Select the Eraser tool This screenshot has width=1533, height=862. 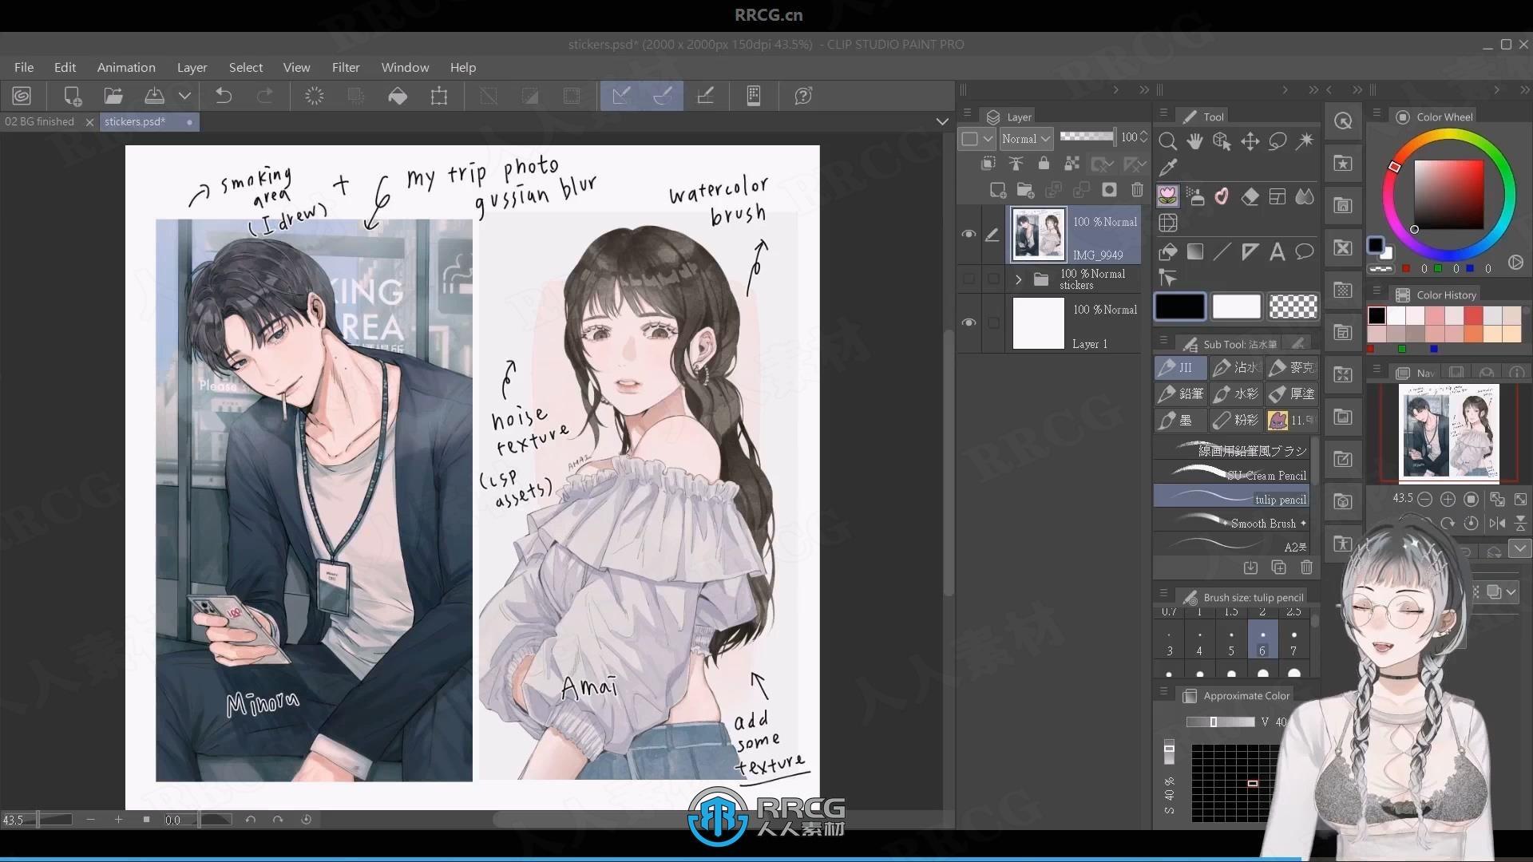pos(1250,196)
